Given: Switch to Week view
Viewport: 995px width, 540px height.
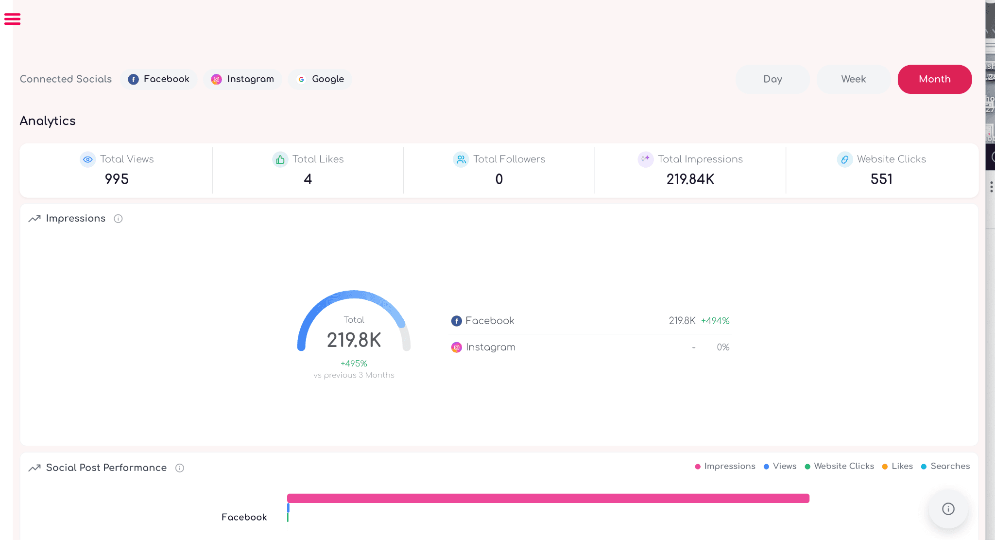Looking at the screenshot, I should 854,79.
